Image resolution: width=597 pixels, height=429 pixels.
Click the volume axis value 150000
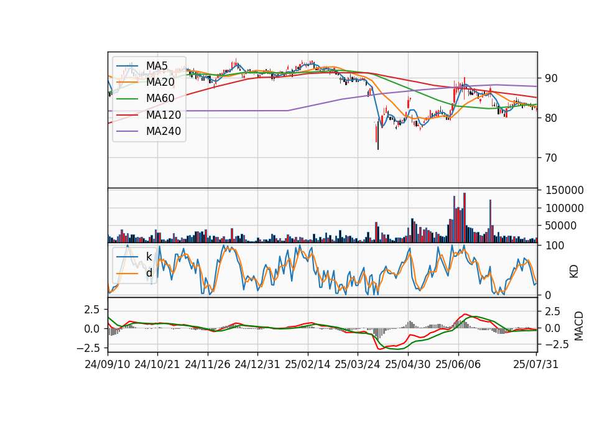(x=564, y=190)
